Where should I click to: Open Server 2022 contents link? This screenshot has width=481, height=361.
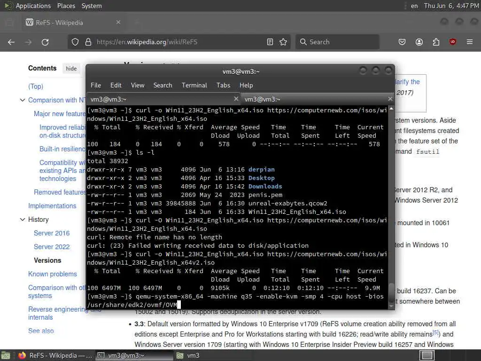[52, 247]
